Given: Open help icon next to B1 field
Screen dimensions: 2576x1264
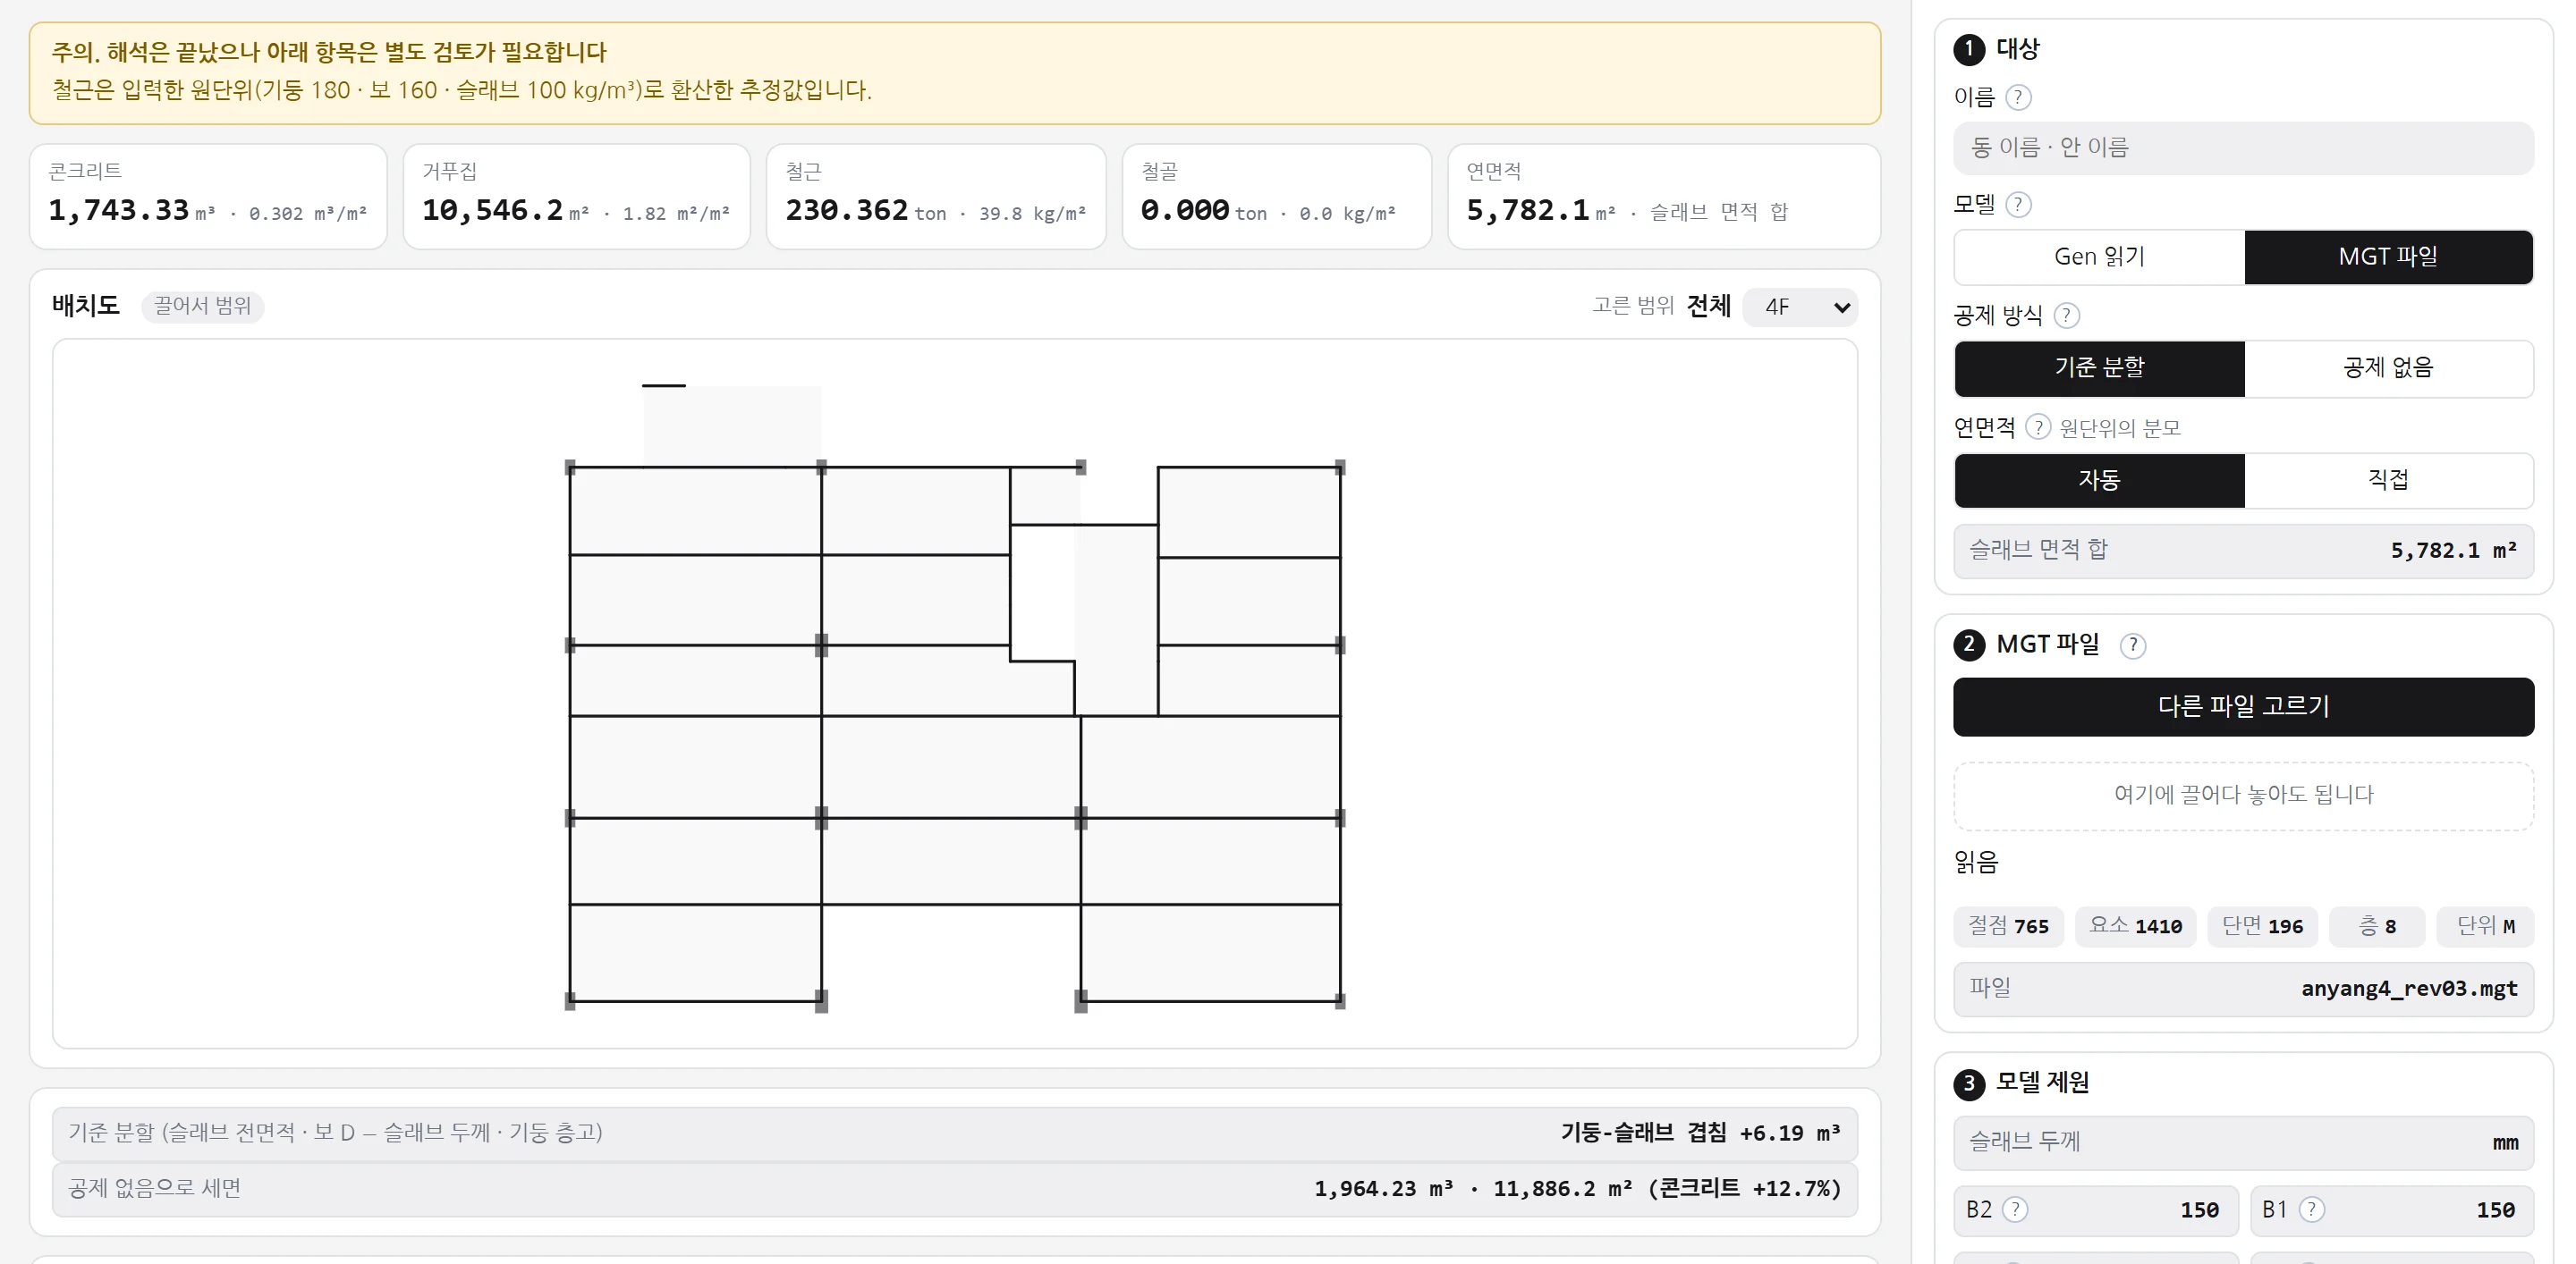Looking at the screenshot, I should click(x=2311, y=1210).
